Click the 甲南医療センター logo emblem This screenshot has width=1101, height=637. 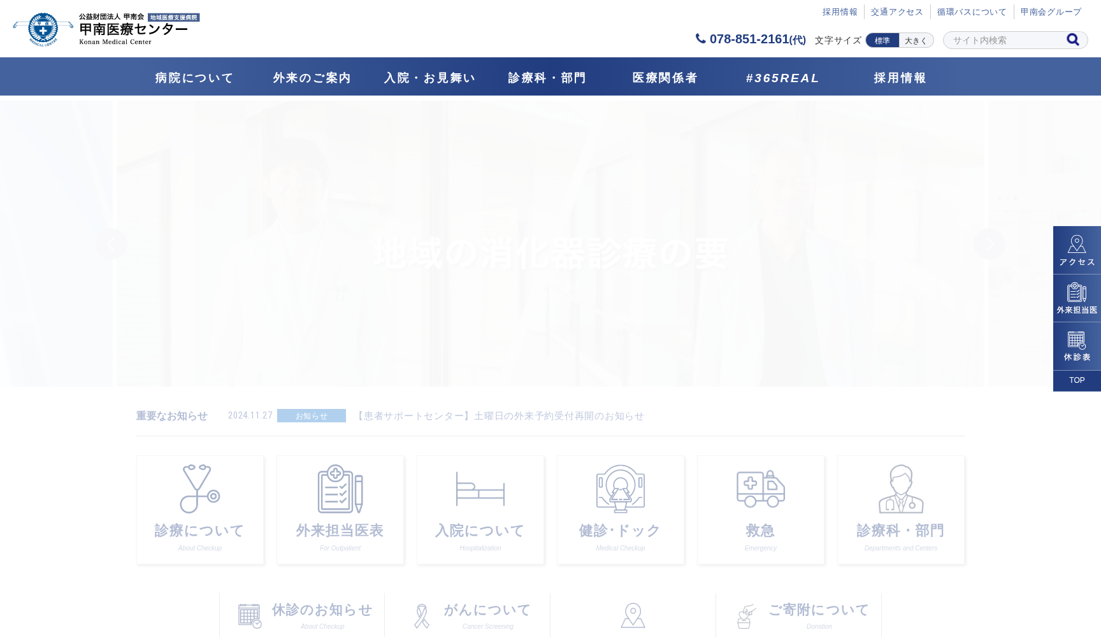click(x=44, y=28)
